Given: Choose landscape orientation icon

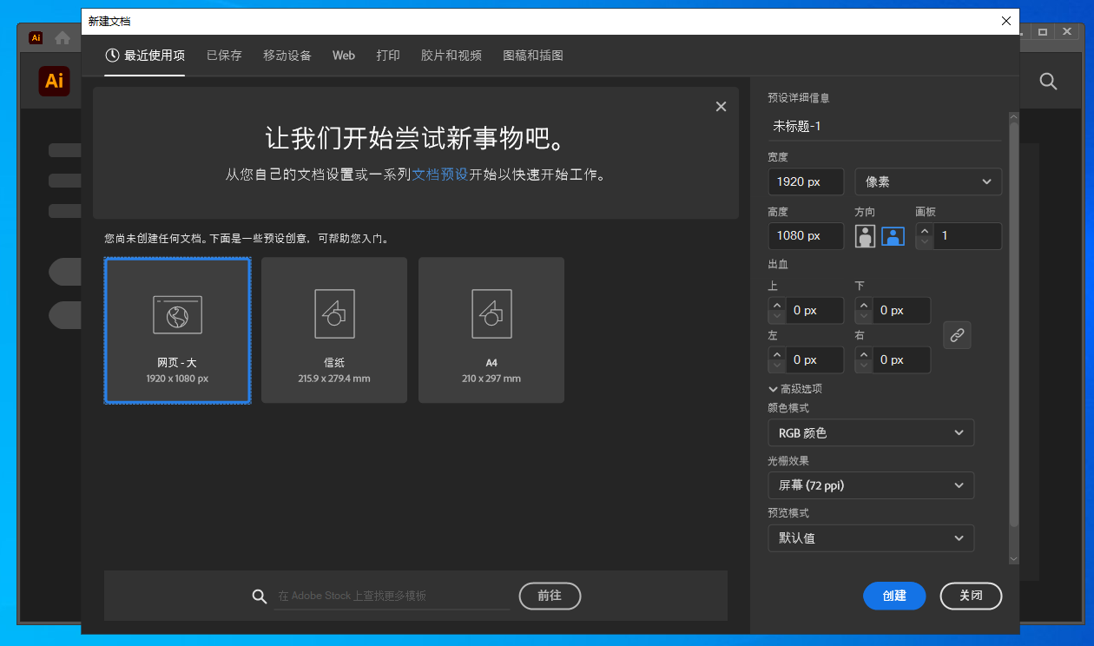Looking at the screenshot, I should [893, 236].
